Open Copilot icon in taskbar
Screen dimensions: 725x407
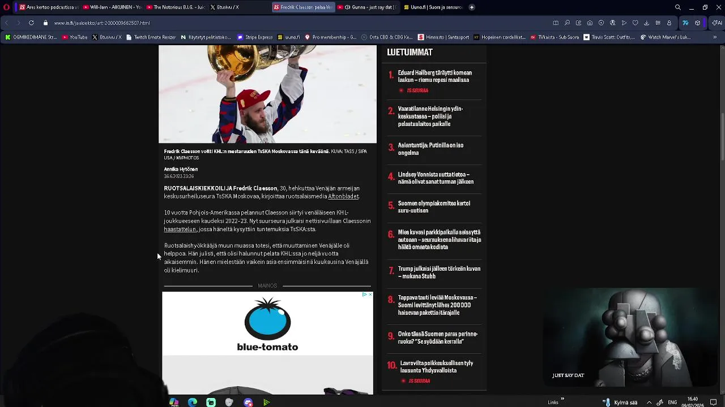[174, 402]
